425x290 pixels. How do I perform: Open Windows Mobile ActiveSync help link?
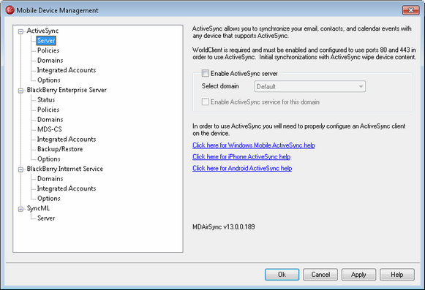253,145
